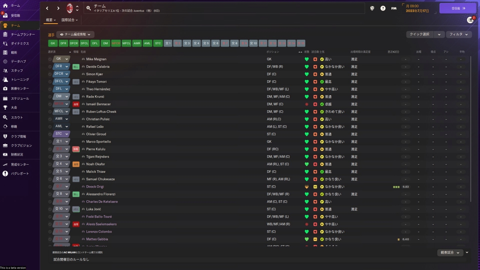The height and width of the screenshot is (270, 480).
Task: Click the back navigation arrow
Action: 47,8
